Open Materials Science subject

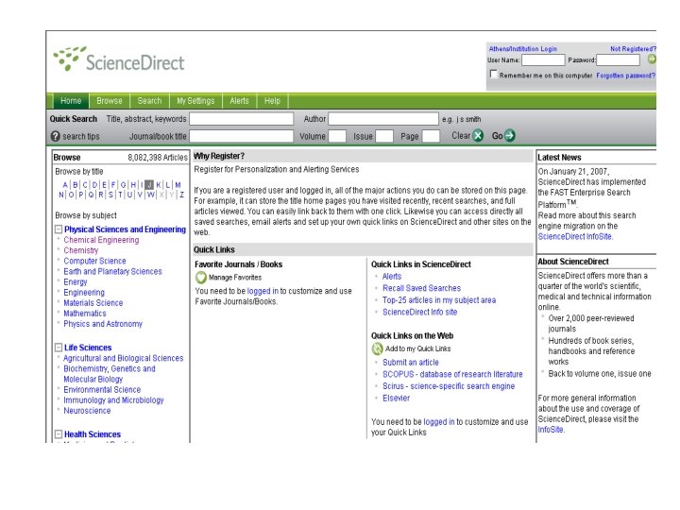(93, 303)
